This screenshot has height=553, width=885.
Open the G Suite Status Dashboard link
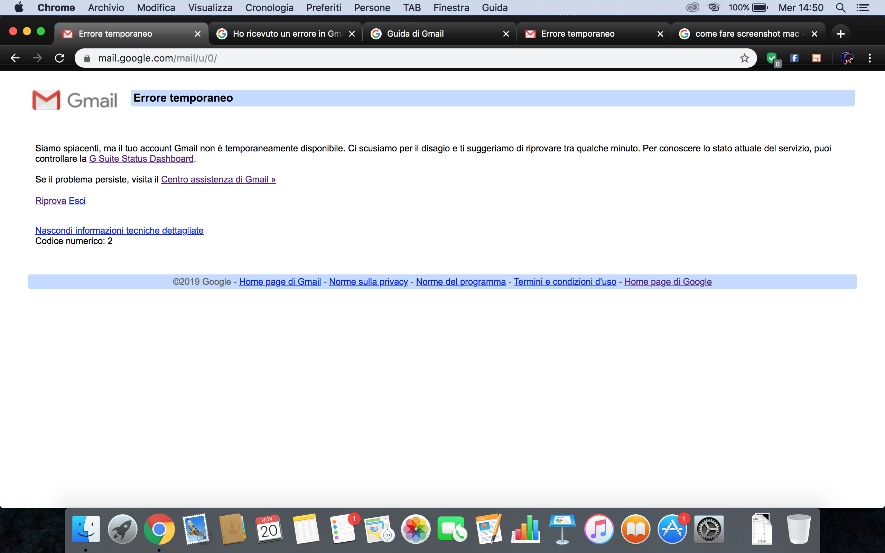pyautogui.click(x=141, y=159)
